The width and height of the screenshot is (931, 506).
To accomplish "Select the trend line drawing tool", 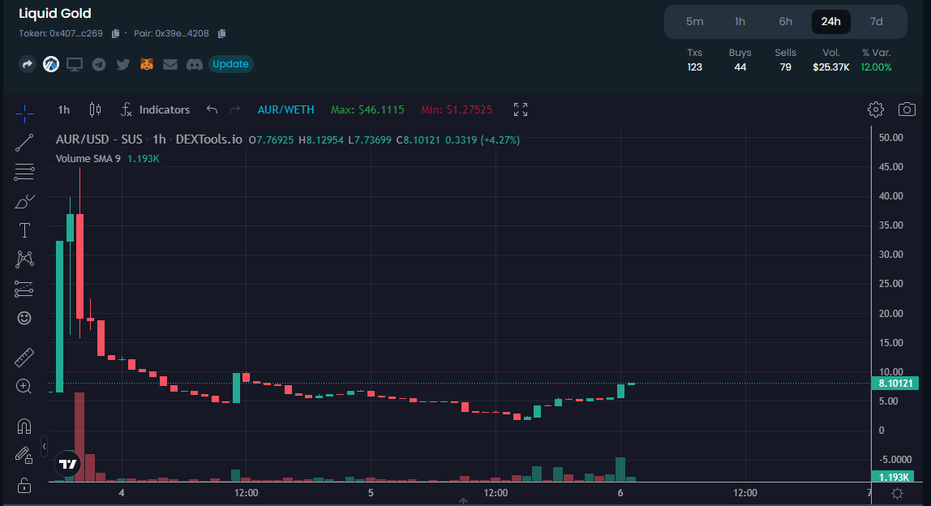I will (24, 143).
